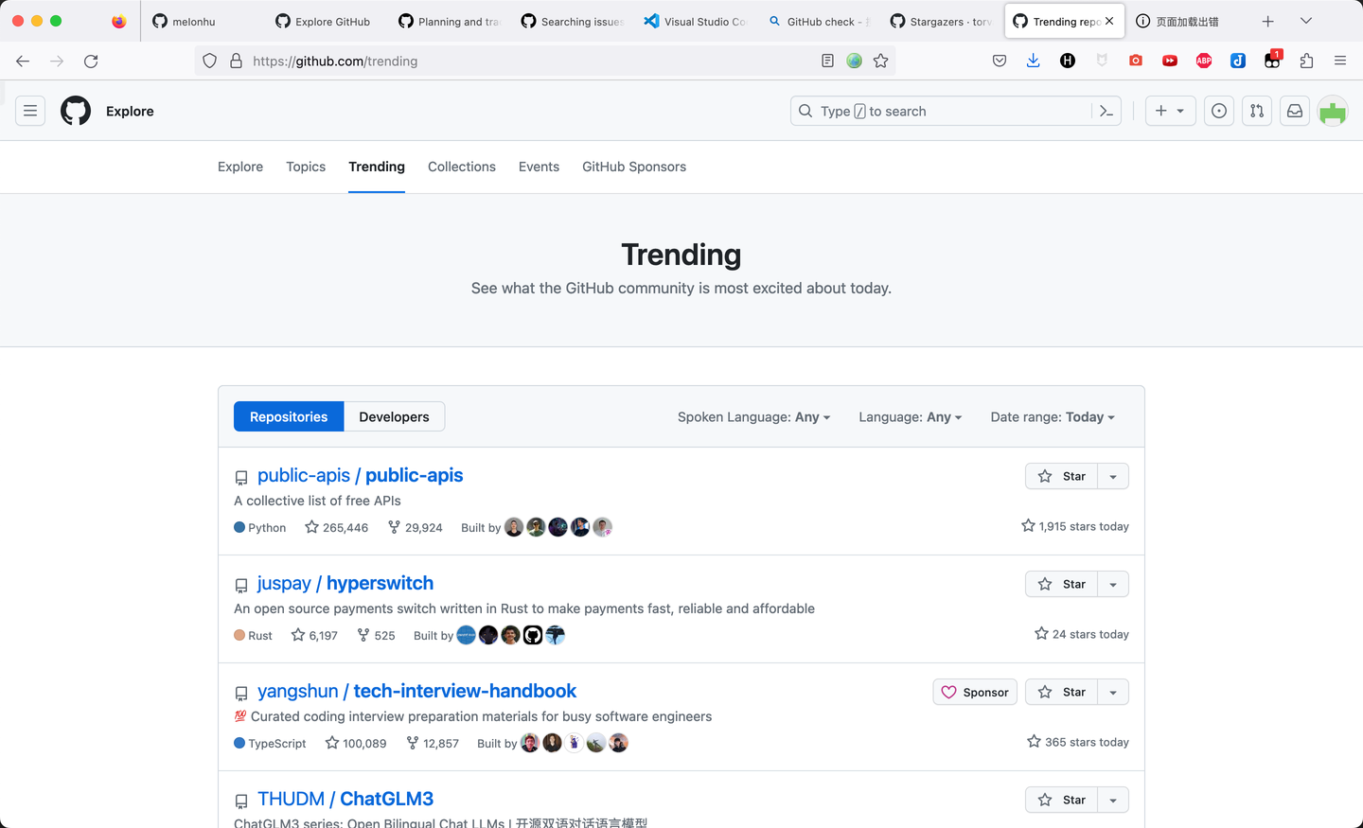1363x828 pixels.
Task: Bookmark page with the star icon
Action: click(x=881, y=61)
